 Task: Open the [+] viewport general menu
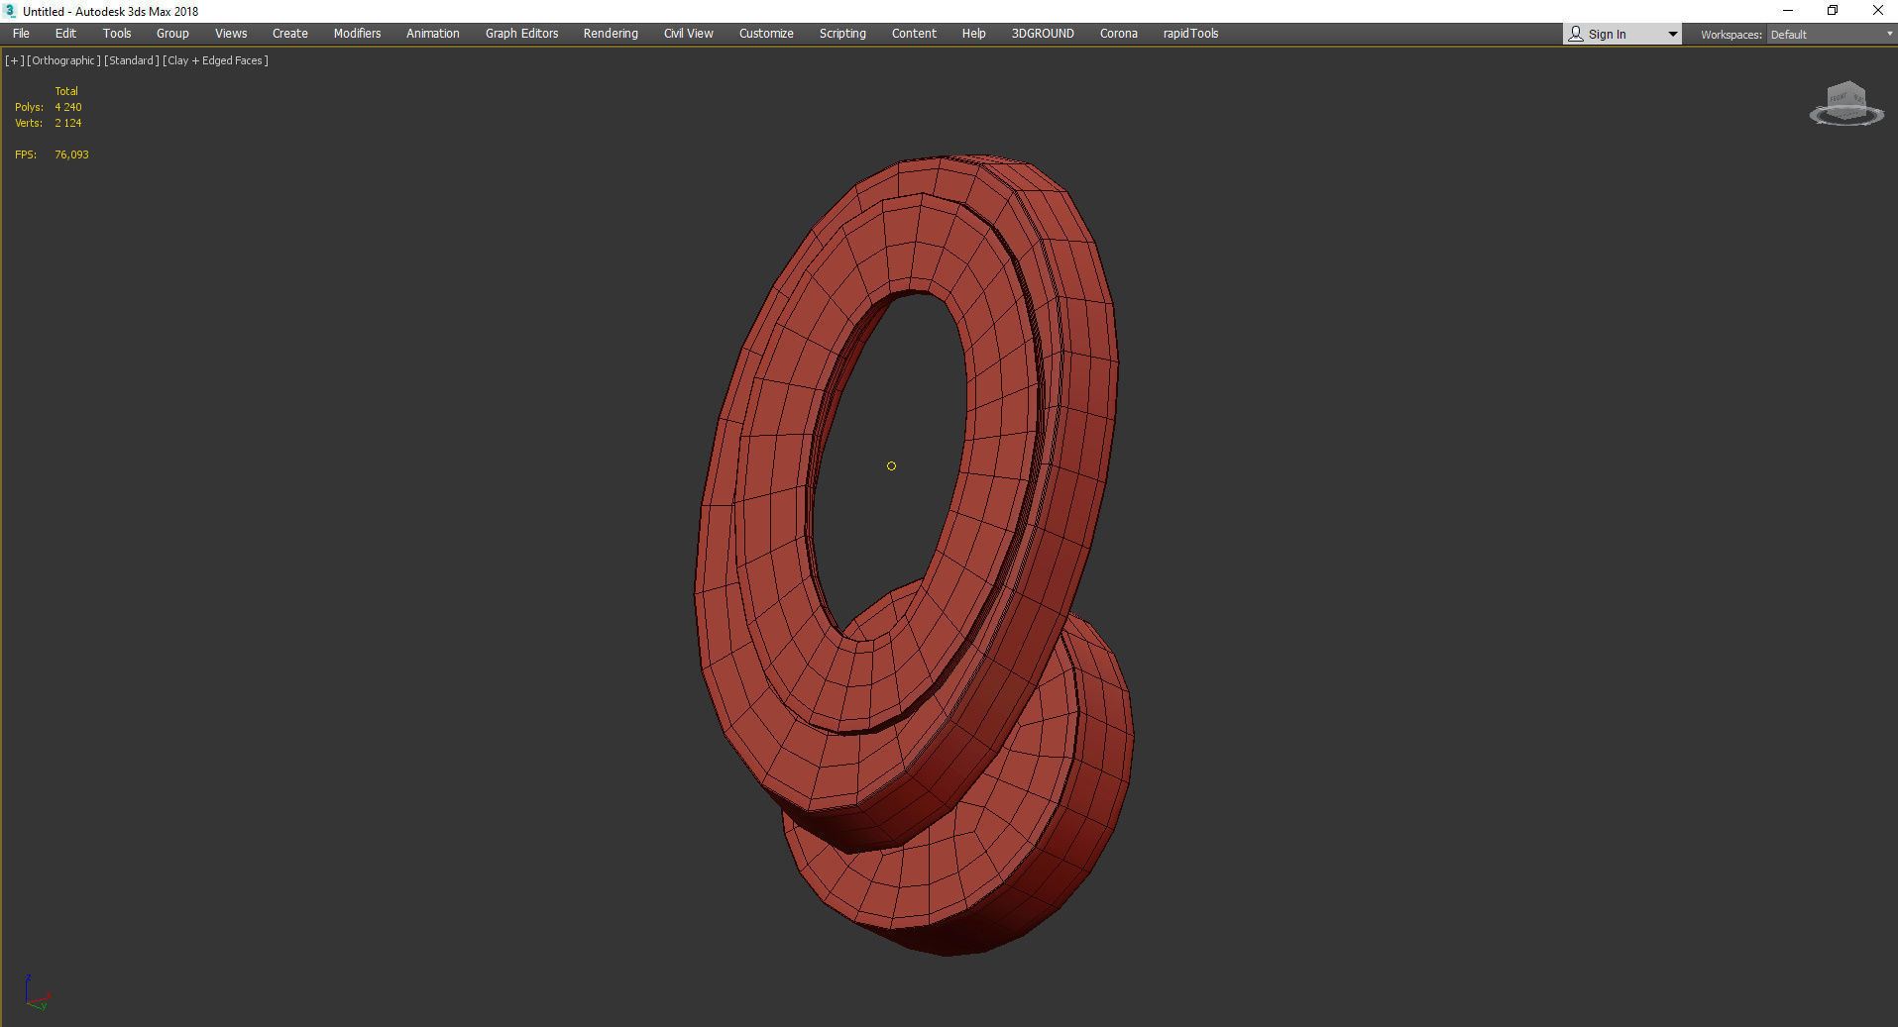[x=14, y=60]
